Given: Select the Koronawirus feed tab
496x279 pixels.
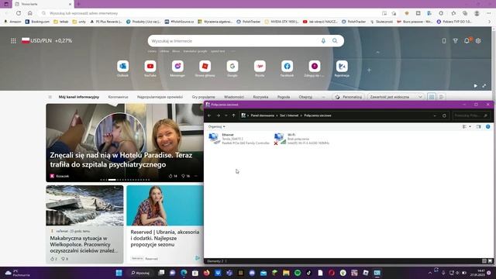Looking at the screenshot, I should [x=118, y=97].
